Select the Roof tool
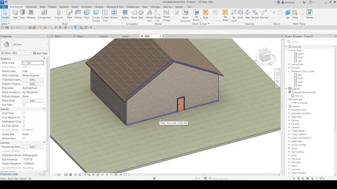 click(x=70, y=14)
